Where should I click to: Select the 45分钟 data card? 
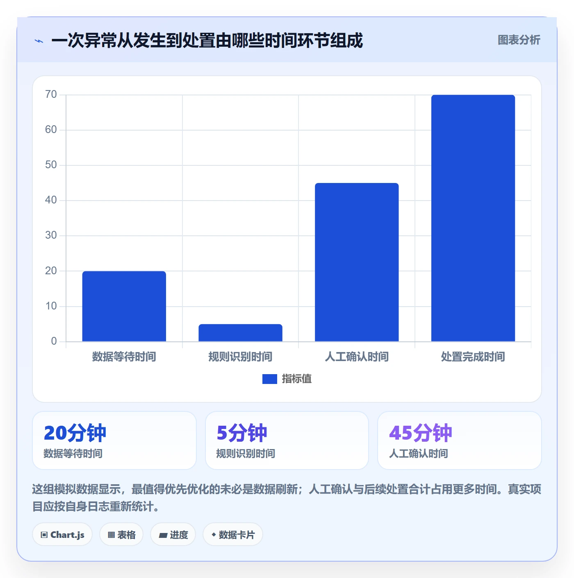pyautogui.click(x=460, y=440)
